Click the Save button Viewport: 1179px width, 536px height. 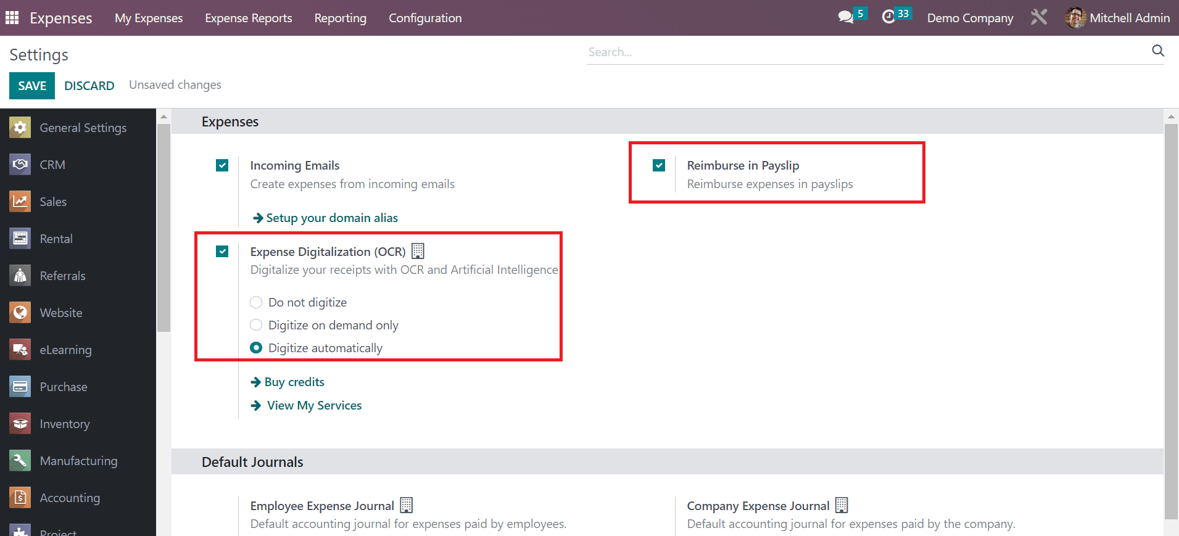click(x=32, y=86)
